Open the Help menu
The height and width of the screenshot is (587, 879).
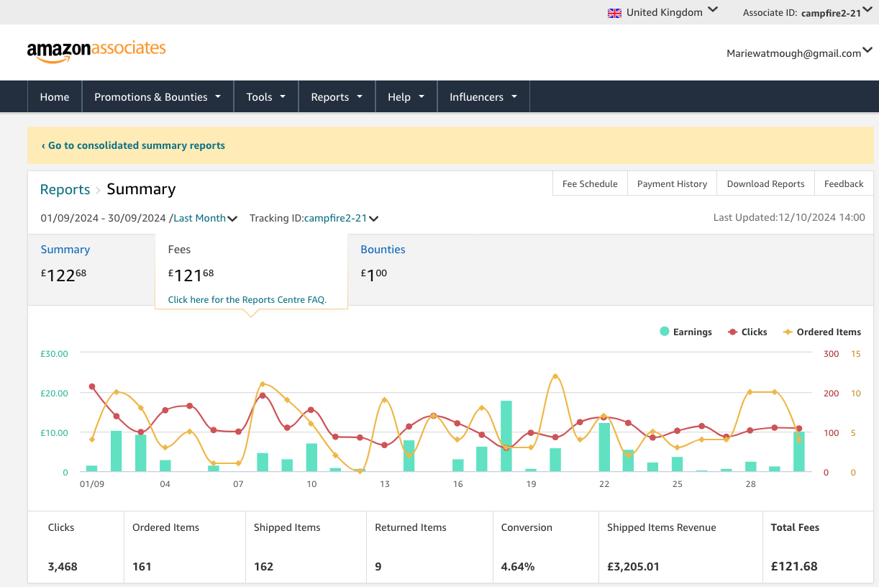pyautogui.click(x=406, y=96)
